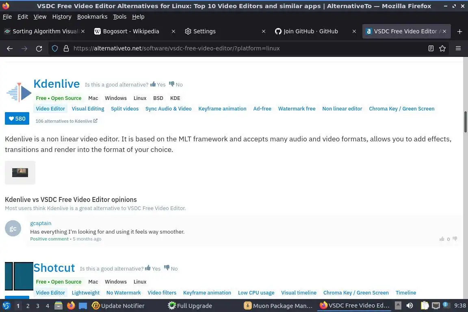Click the Watermark free tag
Image resolution: width=468 pixels, height=312 pixels.
pyautogui.click(x=297, y=109)
